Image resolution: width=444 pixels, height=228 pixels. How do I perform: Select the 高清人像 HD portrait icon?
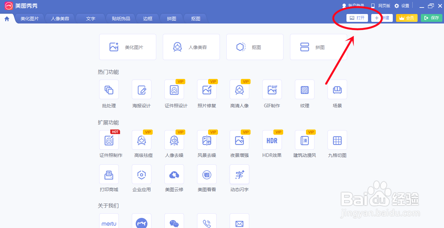click(239, 89)
